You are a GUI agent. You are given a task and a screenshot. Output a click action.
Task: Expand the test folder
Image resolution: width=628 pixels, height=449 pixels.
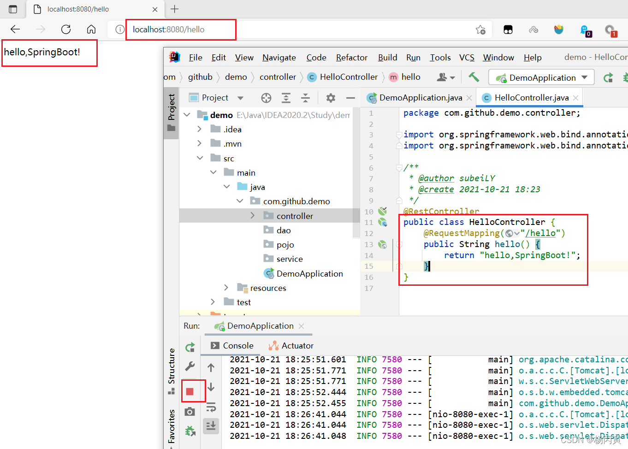point(213,302)
